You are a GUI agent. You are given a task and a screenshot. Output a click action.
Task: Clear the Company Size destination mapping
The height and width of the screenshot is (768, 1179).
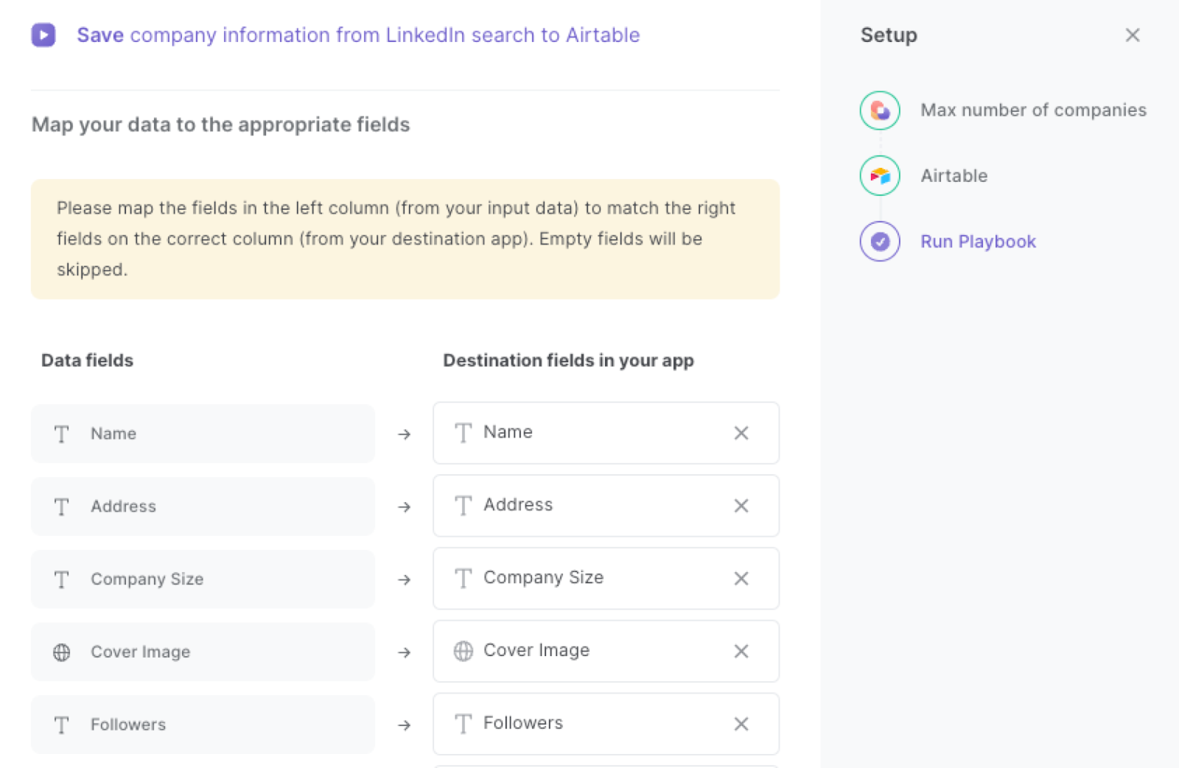741,579
